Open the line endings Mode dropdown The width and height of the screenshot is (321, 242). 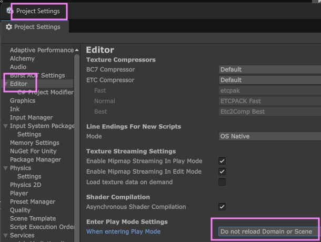coord(270,136)
